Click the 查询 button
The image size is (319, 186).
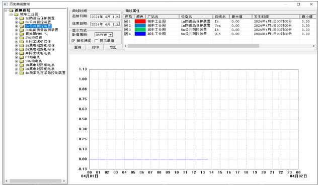tap(77, 47)
